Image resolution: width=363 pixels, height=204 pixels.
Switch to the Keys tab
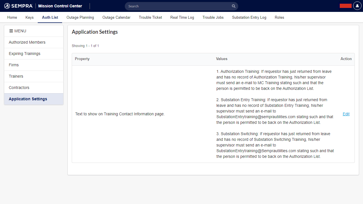pyautogui.click(x=29, y=17)
